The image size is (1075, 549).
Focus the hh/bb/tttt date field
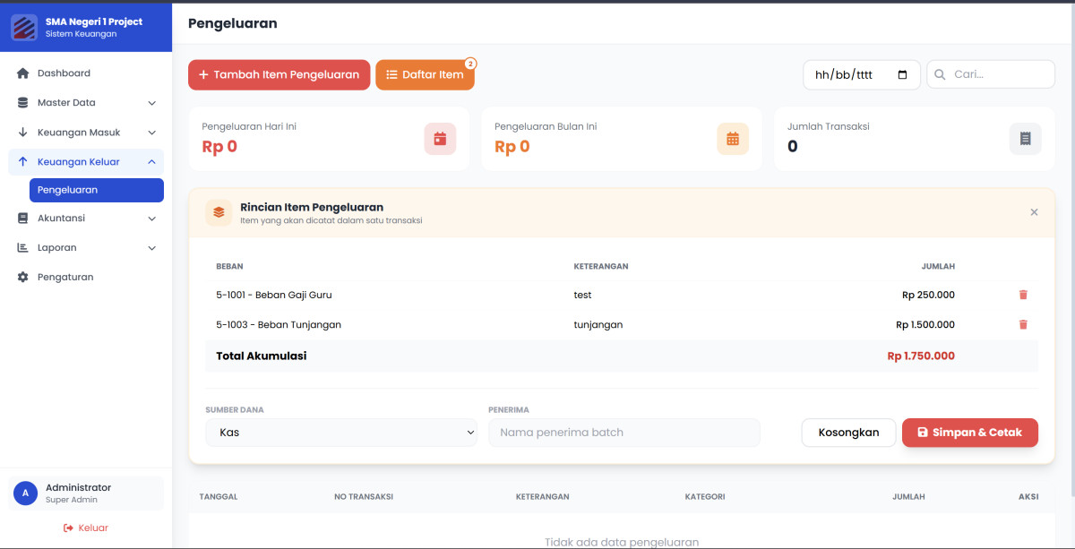[x=861, y=74]
